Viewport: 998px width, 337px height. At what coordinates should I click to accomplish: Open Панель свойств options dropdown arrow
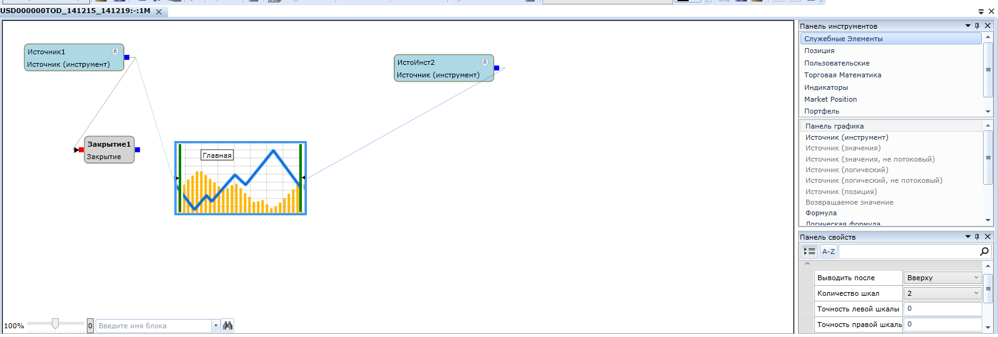click(x=968, y=237)
